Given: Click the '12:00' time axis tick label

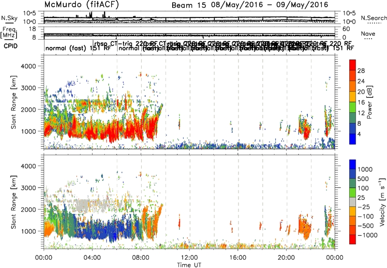Looking at the screenshot, I should point(189,258).
